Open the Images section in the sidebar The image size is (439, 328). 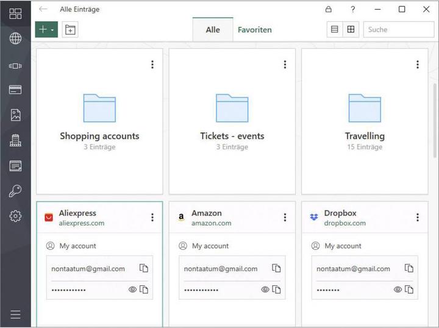(x=15, y=115)
